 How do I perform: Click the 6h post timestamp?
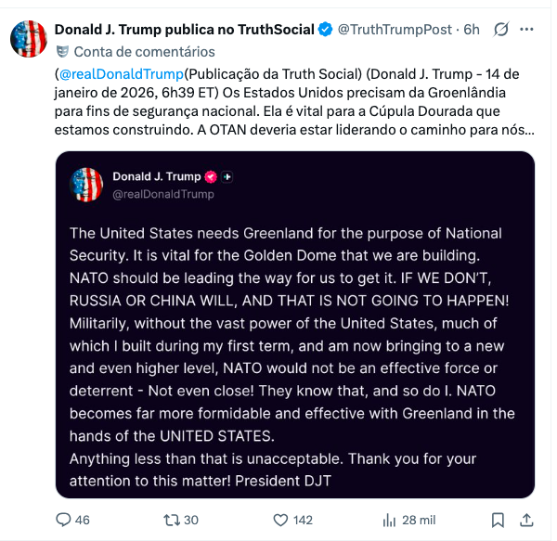(x=472, y=30)
